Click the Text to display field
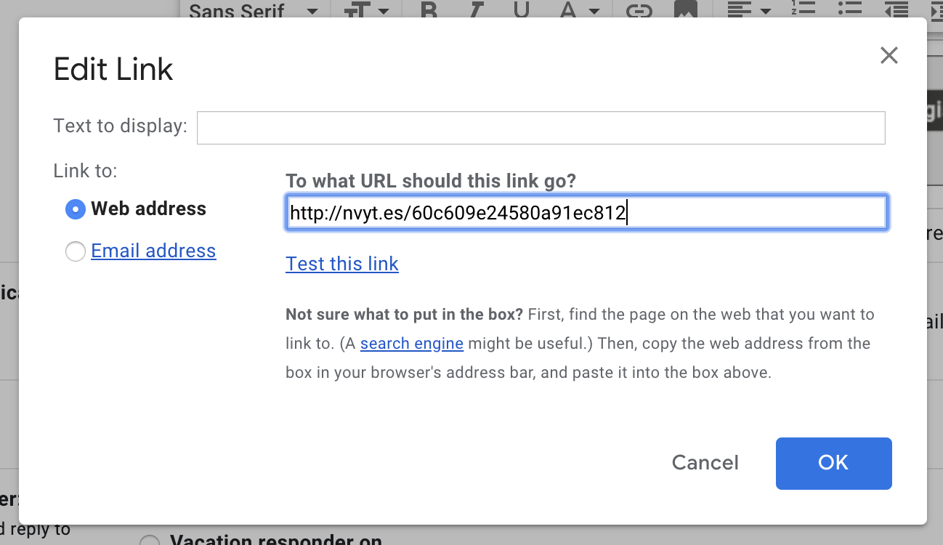Viewport: 943px width, 545px height. 541,128
